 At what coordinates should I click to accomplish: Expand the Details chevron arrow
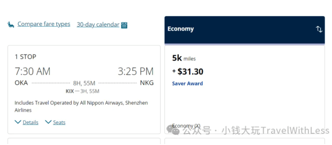[x=18, y=122]
